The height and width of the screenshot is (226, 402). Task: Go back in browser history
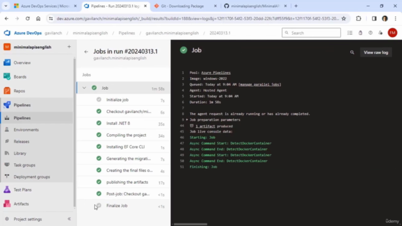tap(6, 18)
